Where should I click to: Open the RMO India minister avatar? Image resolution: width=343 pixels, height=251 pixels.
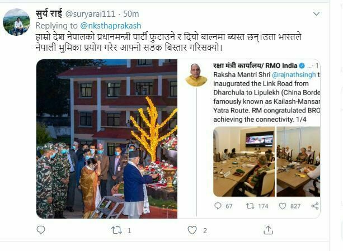[196, 75]
